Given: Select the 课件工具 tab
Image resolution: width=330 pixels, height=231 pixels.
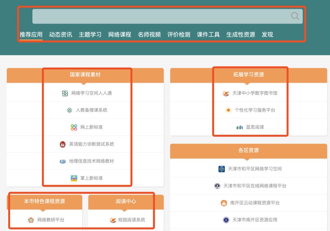Looking at the screenshot, I should coord(208,34).
